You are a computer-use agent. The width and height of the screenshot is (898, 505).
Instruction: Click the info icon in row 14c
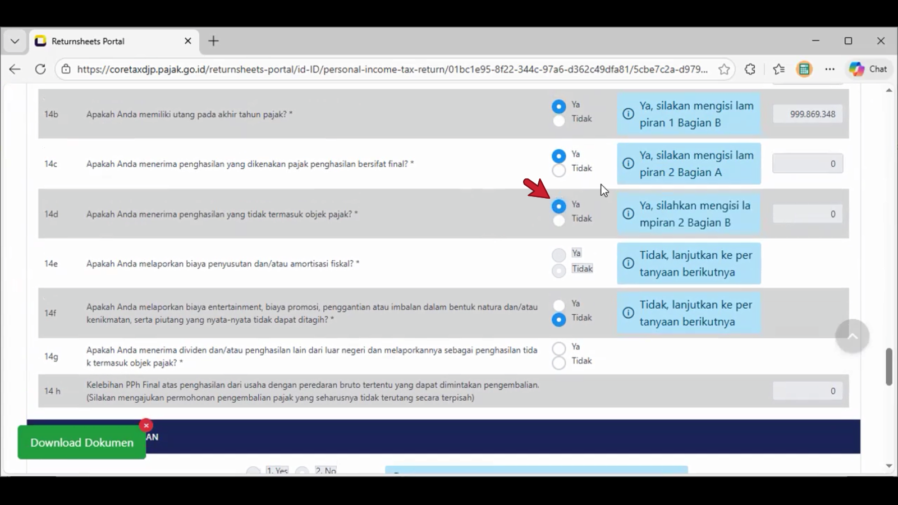[629, 163]
